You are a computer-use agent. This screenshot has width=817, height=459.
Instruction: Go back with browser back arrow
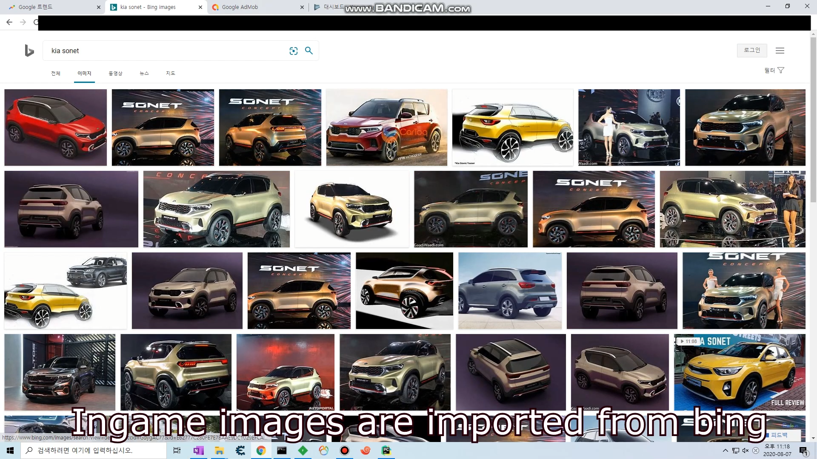[9, 22]
